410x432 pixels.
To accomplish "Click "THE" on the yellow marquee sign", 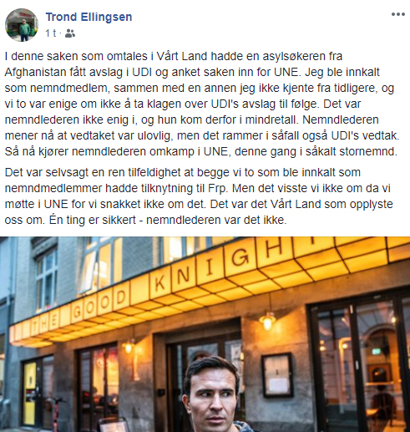I will [44, 325].
